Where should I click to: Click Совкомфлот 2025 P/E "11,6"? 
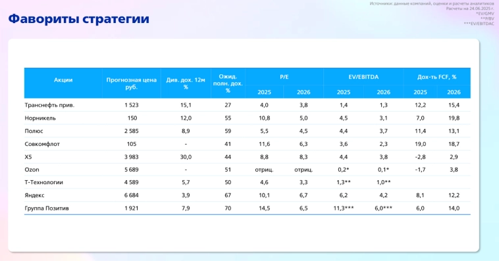tap(264, 144)
